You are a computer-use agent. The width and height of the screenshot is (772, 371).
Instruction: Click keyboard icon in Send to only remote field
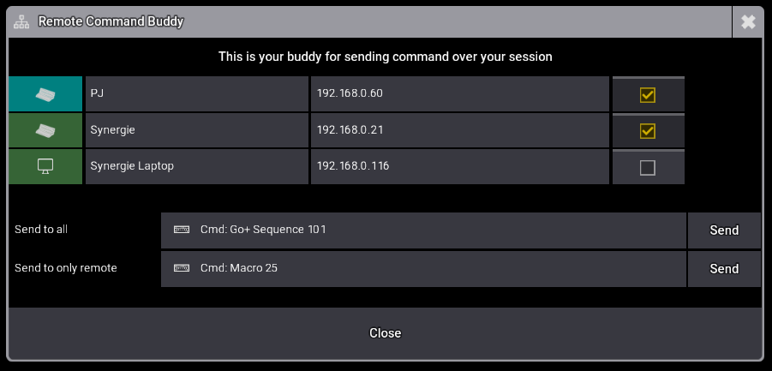click(182, 268)
